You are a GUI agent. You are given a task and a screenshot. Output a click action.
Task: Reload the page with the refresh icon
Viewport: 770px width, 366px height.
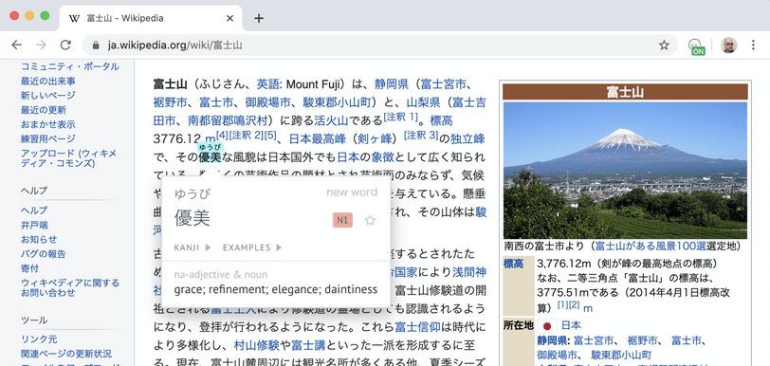[x=65, y=46]
